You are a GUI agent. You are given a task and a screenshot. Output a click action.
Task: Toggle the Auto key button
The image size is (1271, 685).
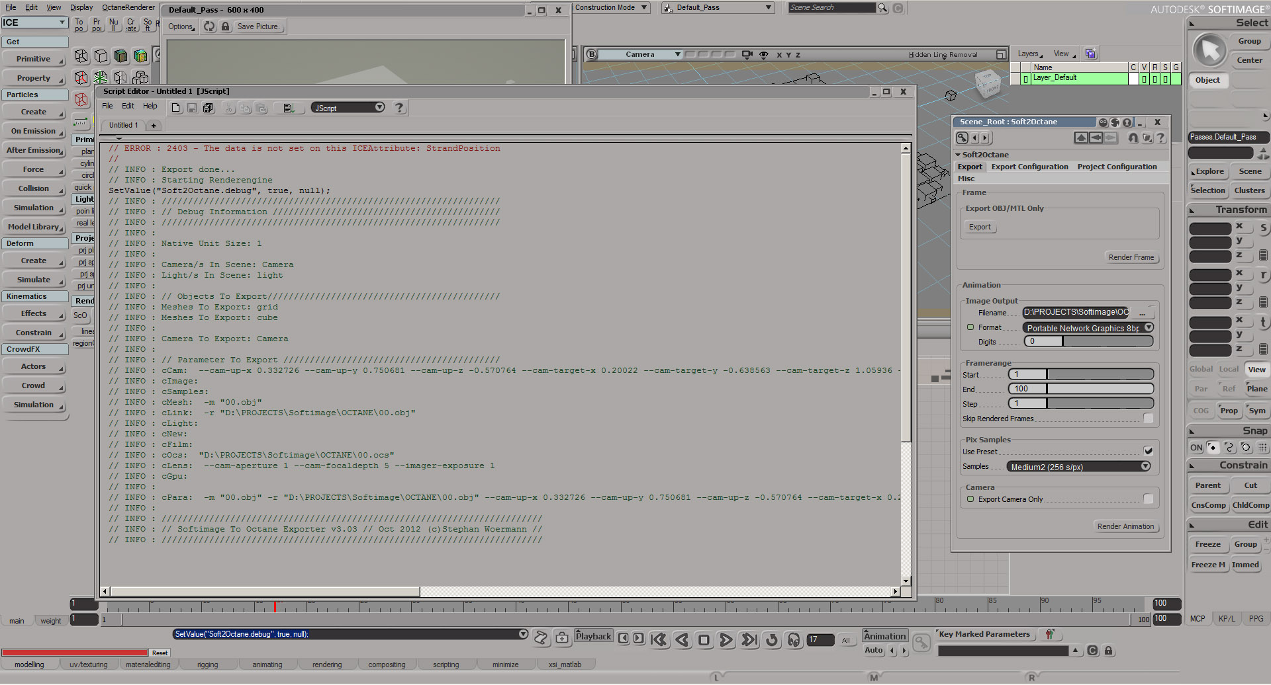click(x=874, y=650)
